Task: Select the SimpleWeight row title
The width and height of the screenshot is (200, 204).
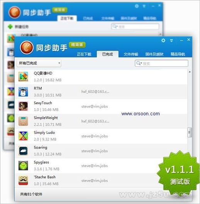Action: click(x=46, y=118)
